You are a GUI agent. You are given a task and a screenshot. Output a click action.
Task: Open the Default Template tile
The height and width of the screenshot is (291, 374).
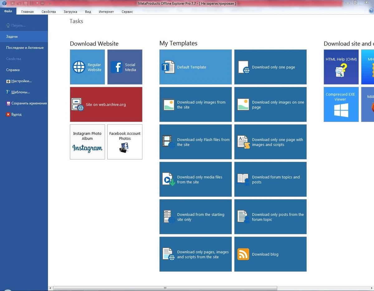pos(195,67)
